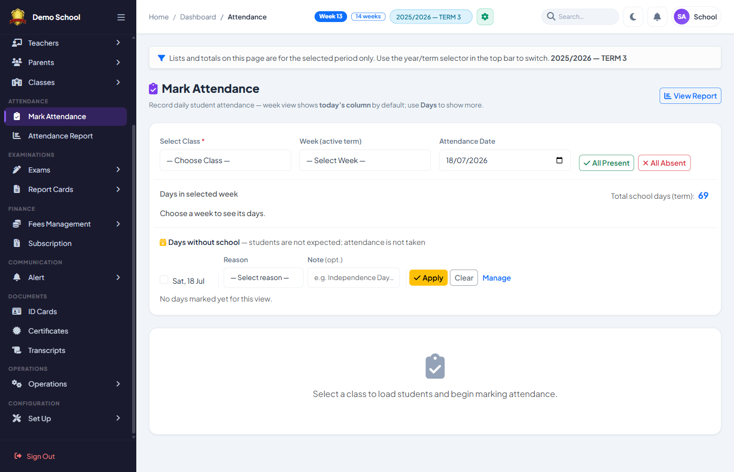Image resolution: width=734 pixels, height=472 pixels.
Task: Go to Dashboard breadcrumb
Action: (198, 17)
